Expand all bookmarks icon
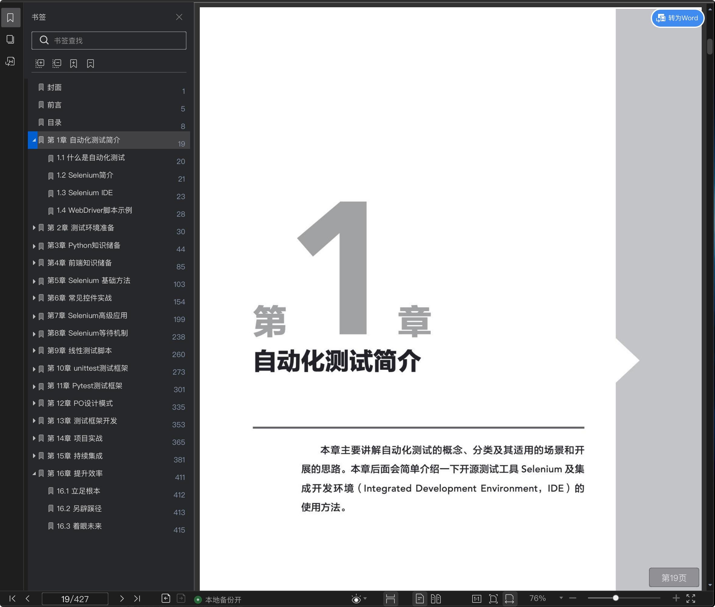715x607 pixels. (40, 63)
